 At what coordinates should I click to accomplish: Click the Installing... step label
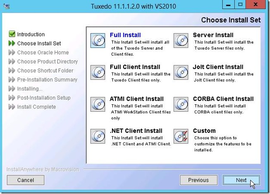click(30, 89)
